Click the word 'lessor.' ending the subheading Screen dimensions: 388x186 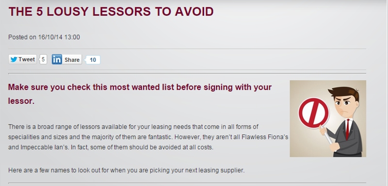(x=21, y=101)
